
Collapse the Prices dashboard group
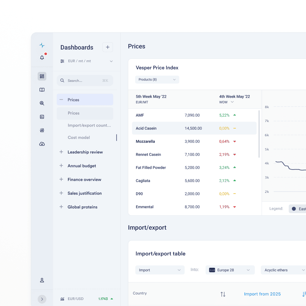pyautogui.click(x=62, y=100)
